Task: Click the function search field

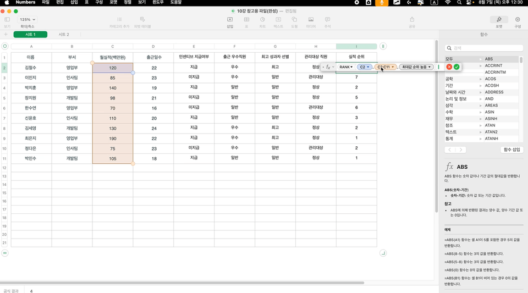Action: [483, 48]
